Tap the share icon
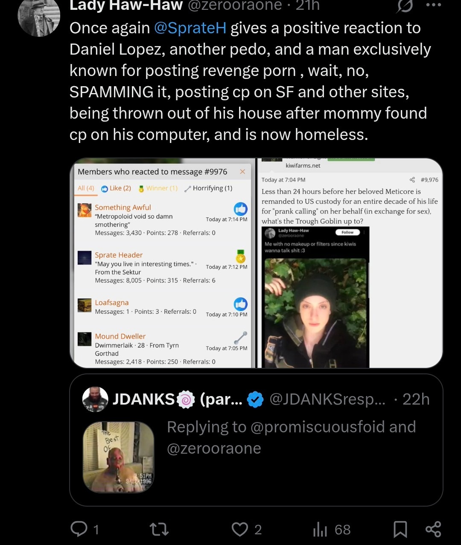461x545 pixels. click(433, 530)
